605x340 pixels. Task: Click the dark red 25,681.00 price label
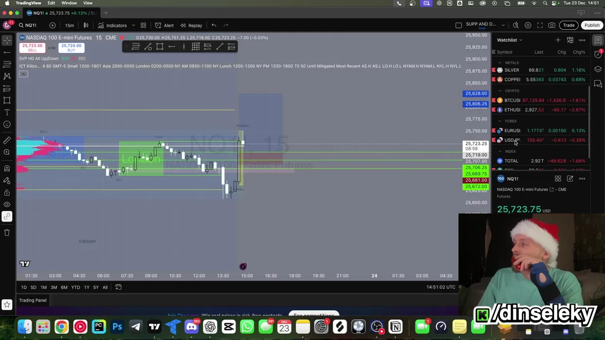coord(475,180)
